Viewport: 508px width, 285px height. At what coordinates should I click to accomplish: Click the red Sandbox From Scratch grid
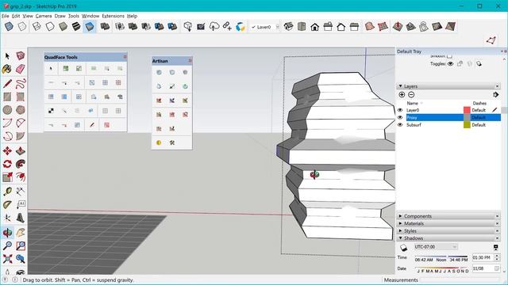pyautogui.click(x=383, y=26)
